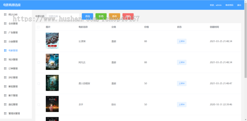The height and width of the screenshot is (121, 247).
Task: Click the 状态 column header
Action: (x=179, y=27)
